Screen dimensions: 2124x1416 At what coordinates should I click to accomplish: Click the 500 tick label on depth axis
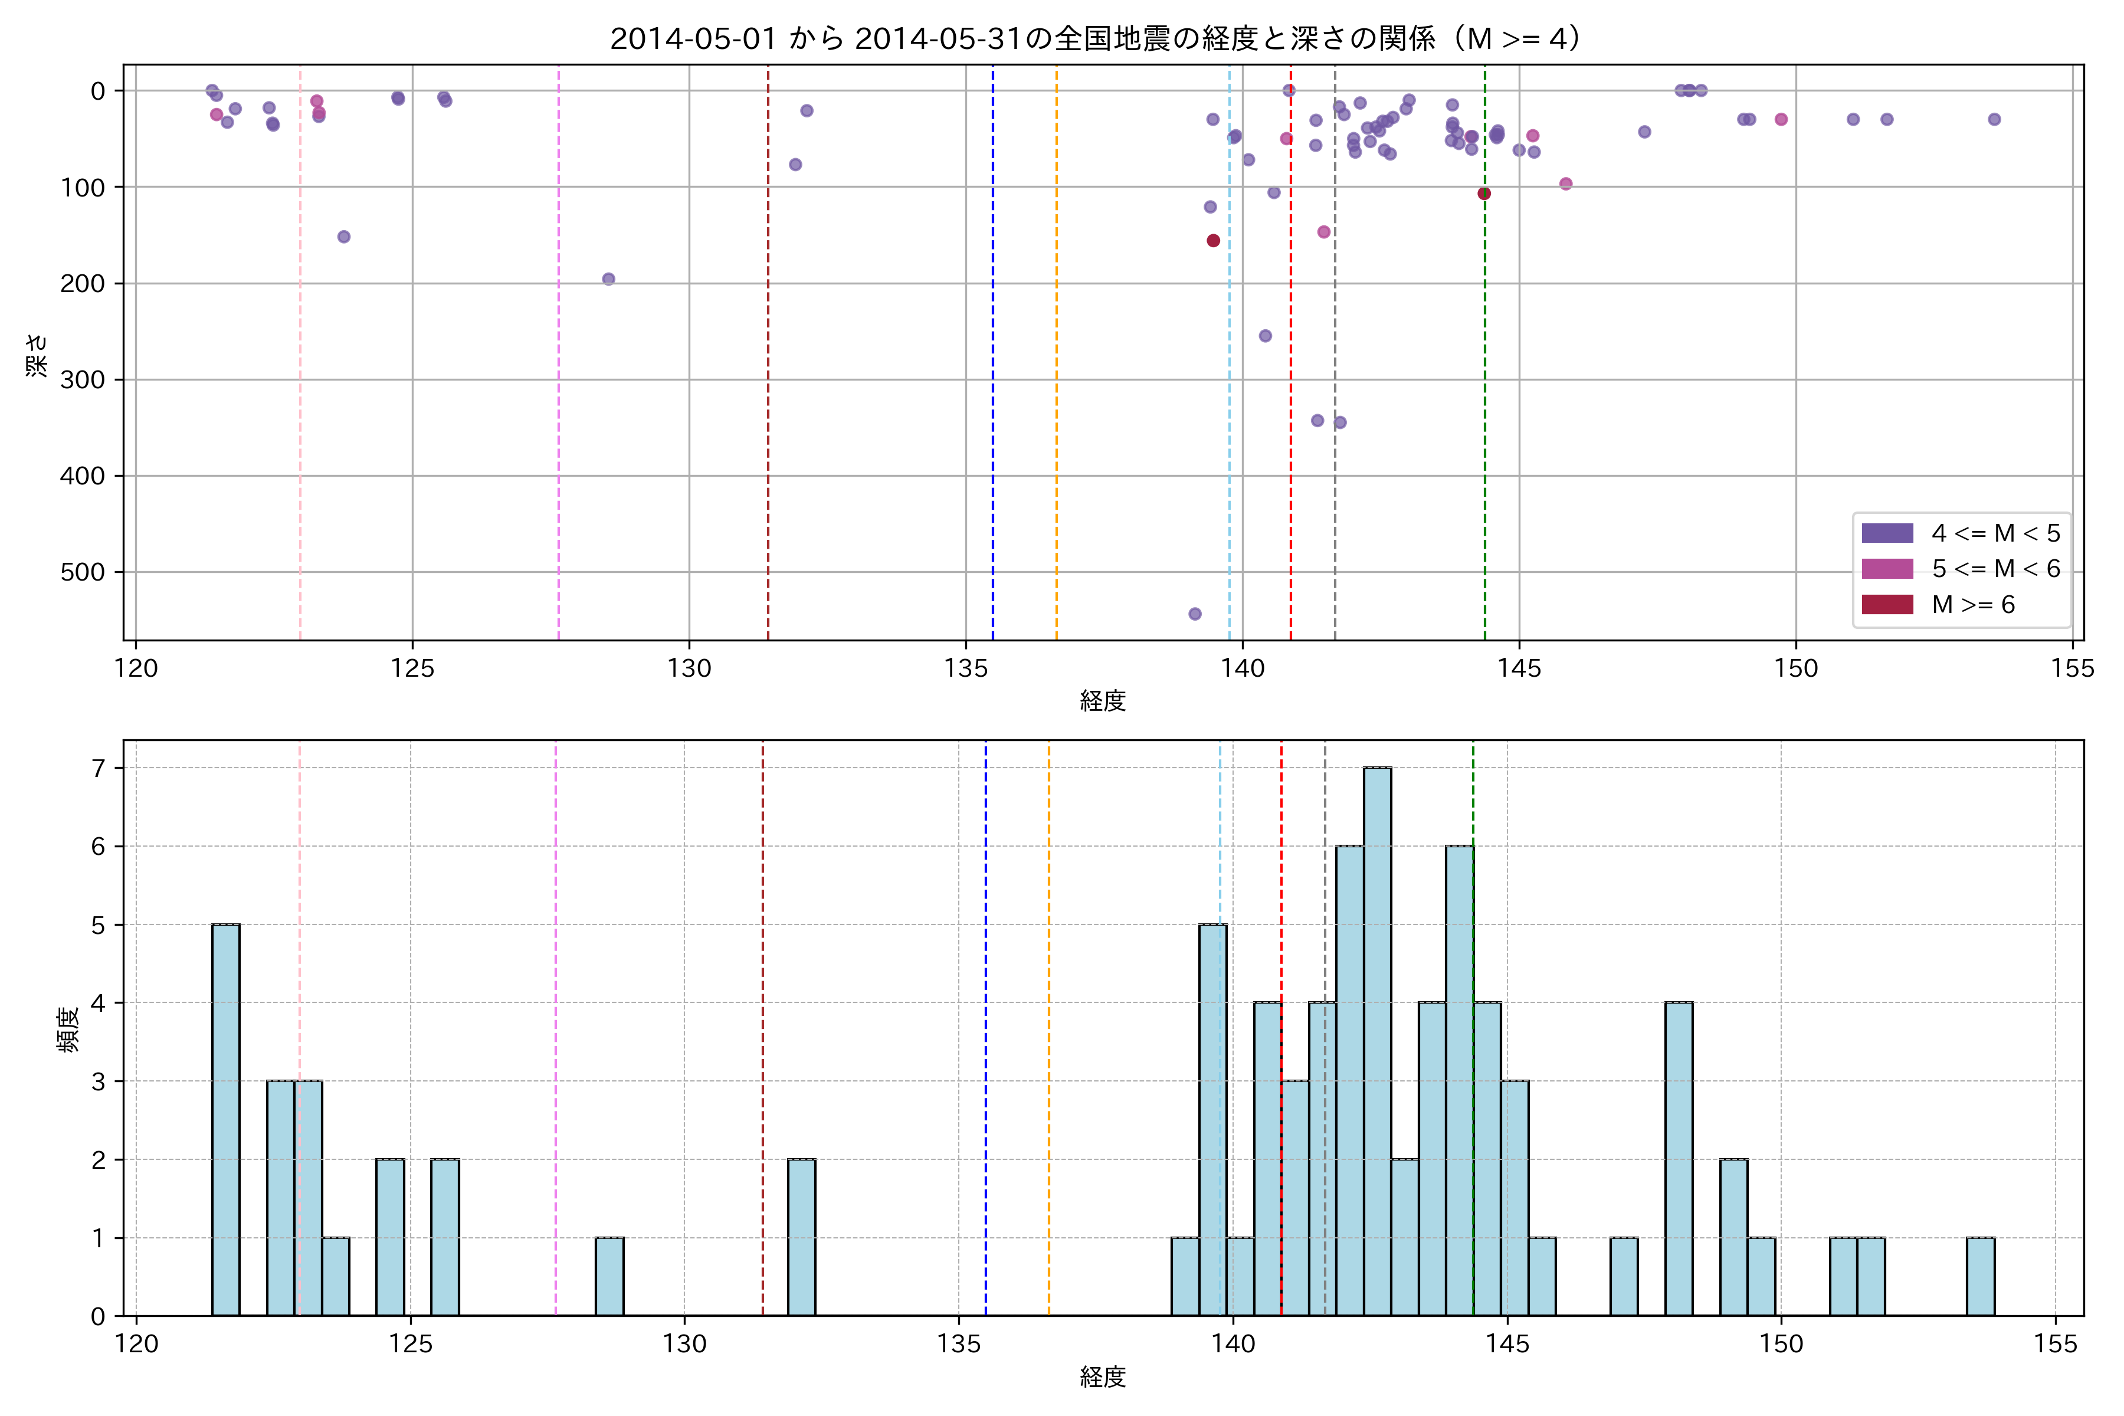82,572
